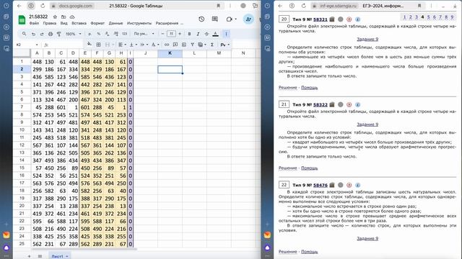The width and height of the screenshot is (462, 259).
Task: Start a Meet call camera icon
Action: (230, 19)
